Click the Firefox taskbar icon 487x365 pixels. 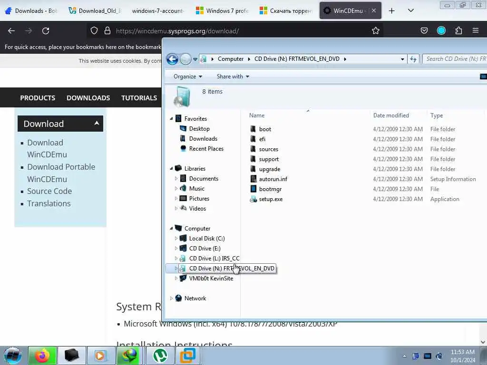pos(42,355)
